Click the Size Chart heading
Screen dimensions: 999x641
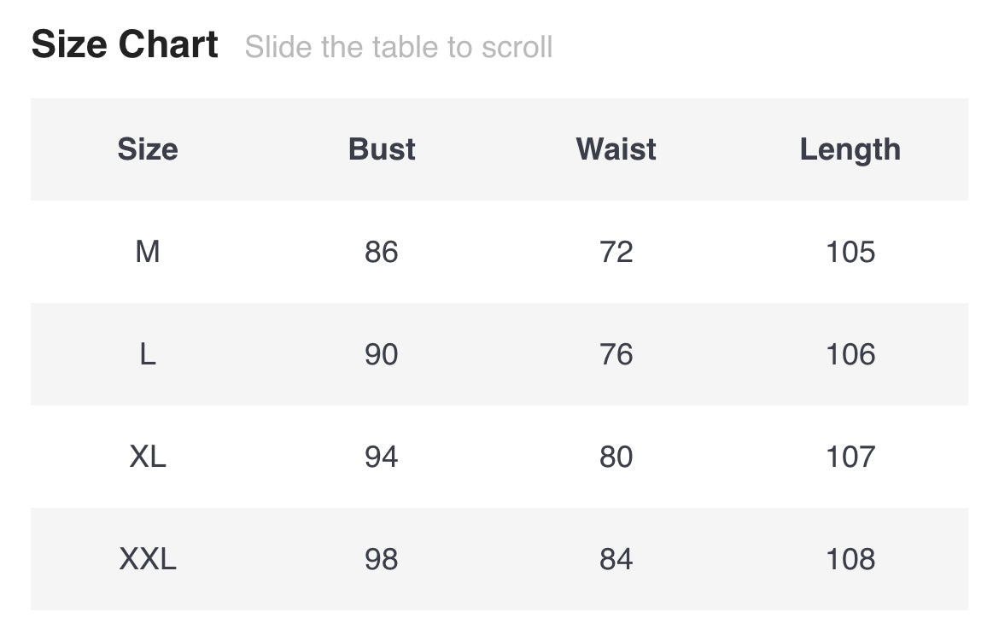click(x=125, y=44)
